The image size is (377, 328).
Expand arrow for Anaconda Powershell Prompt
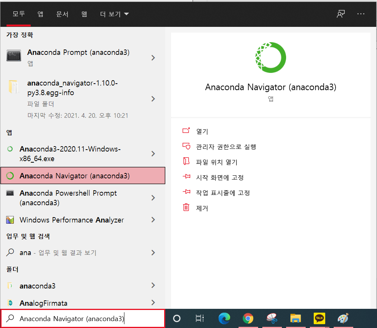(153, 198)
